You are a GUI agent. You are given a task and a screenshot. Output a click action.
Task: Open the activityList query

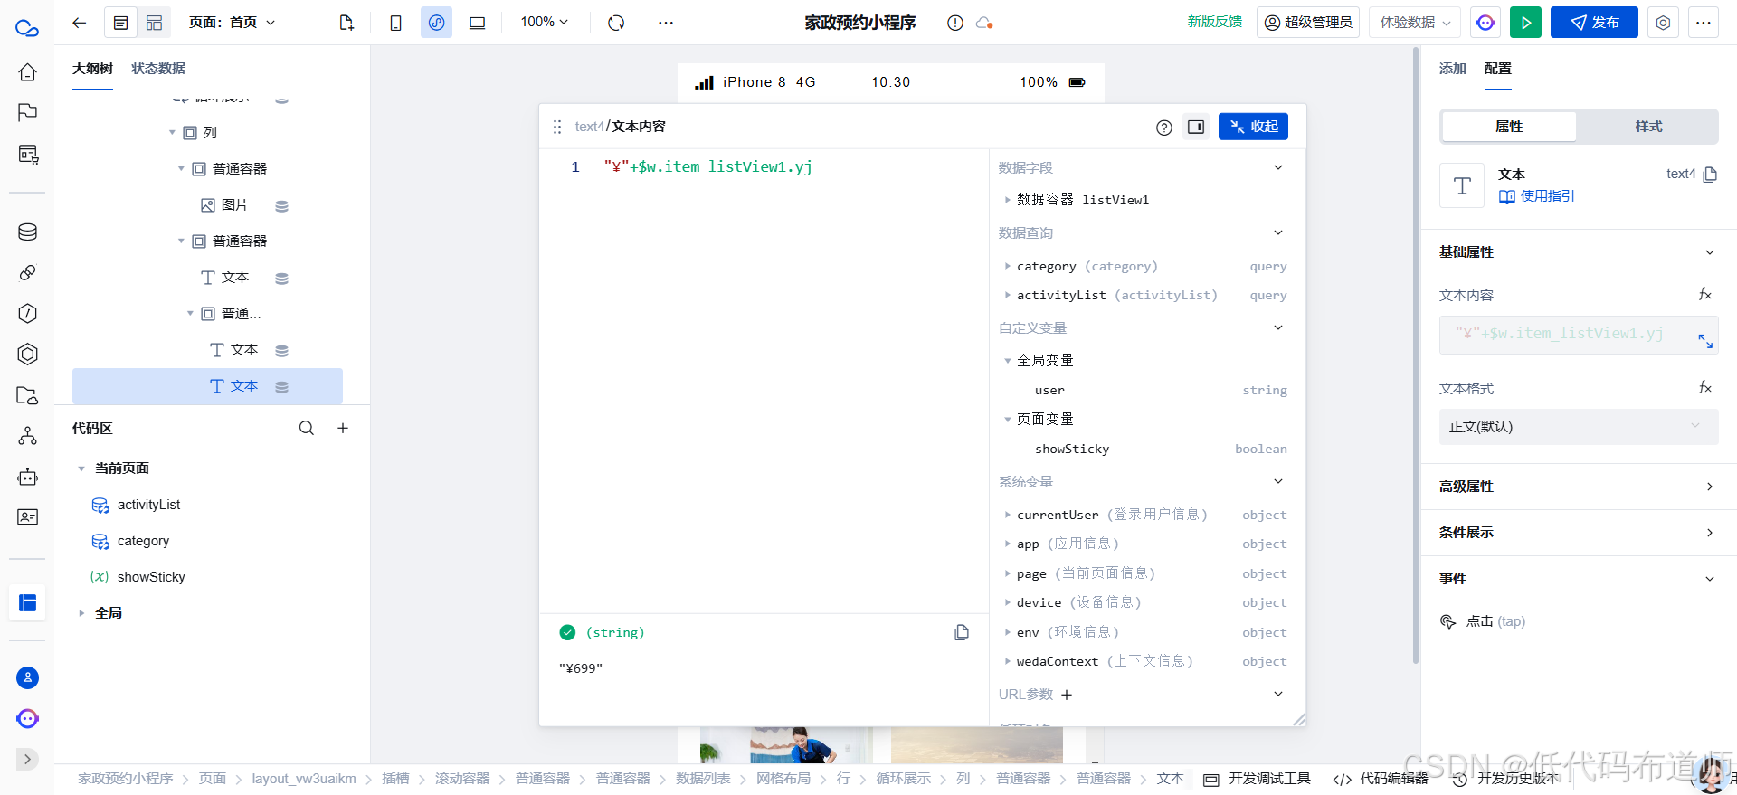pyautogui.click(x=148, y=505)
